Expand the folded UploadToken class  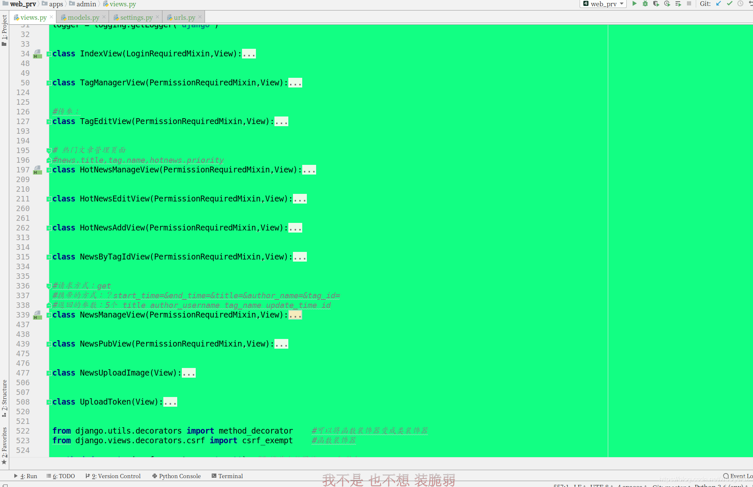click(x=49, y=402)
